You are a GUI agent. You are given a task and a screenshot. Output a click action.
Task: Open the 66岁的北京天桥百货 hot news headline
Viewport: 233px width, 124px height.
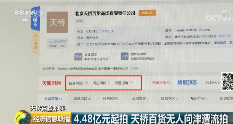[93, 69]
